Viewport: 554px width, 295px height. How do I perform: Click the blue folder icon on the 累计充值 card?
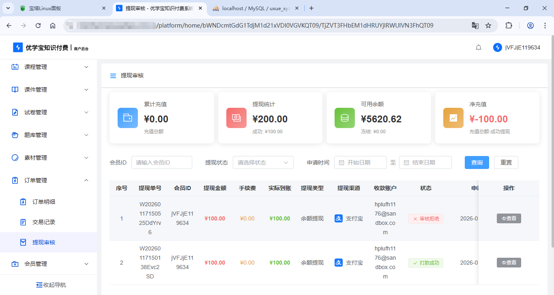(128, 118)
